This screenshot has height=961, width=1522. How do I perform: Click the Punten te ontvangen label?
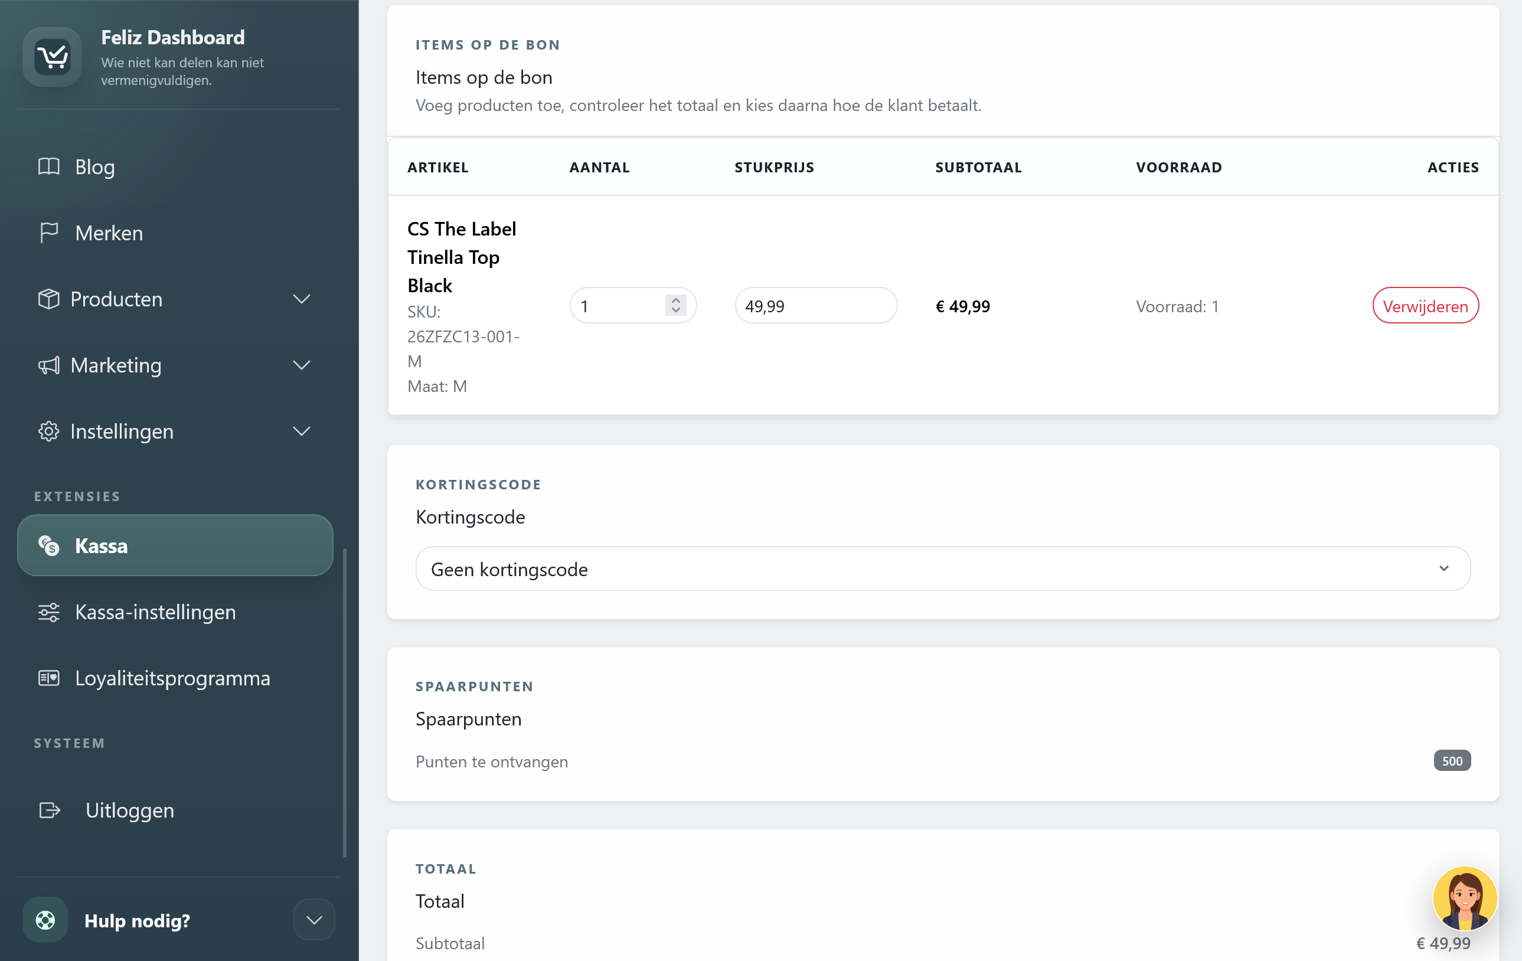tap(492, 761)
